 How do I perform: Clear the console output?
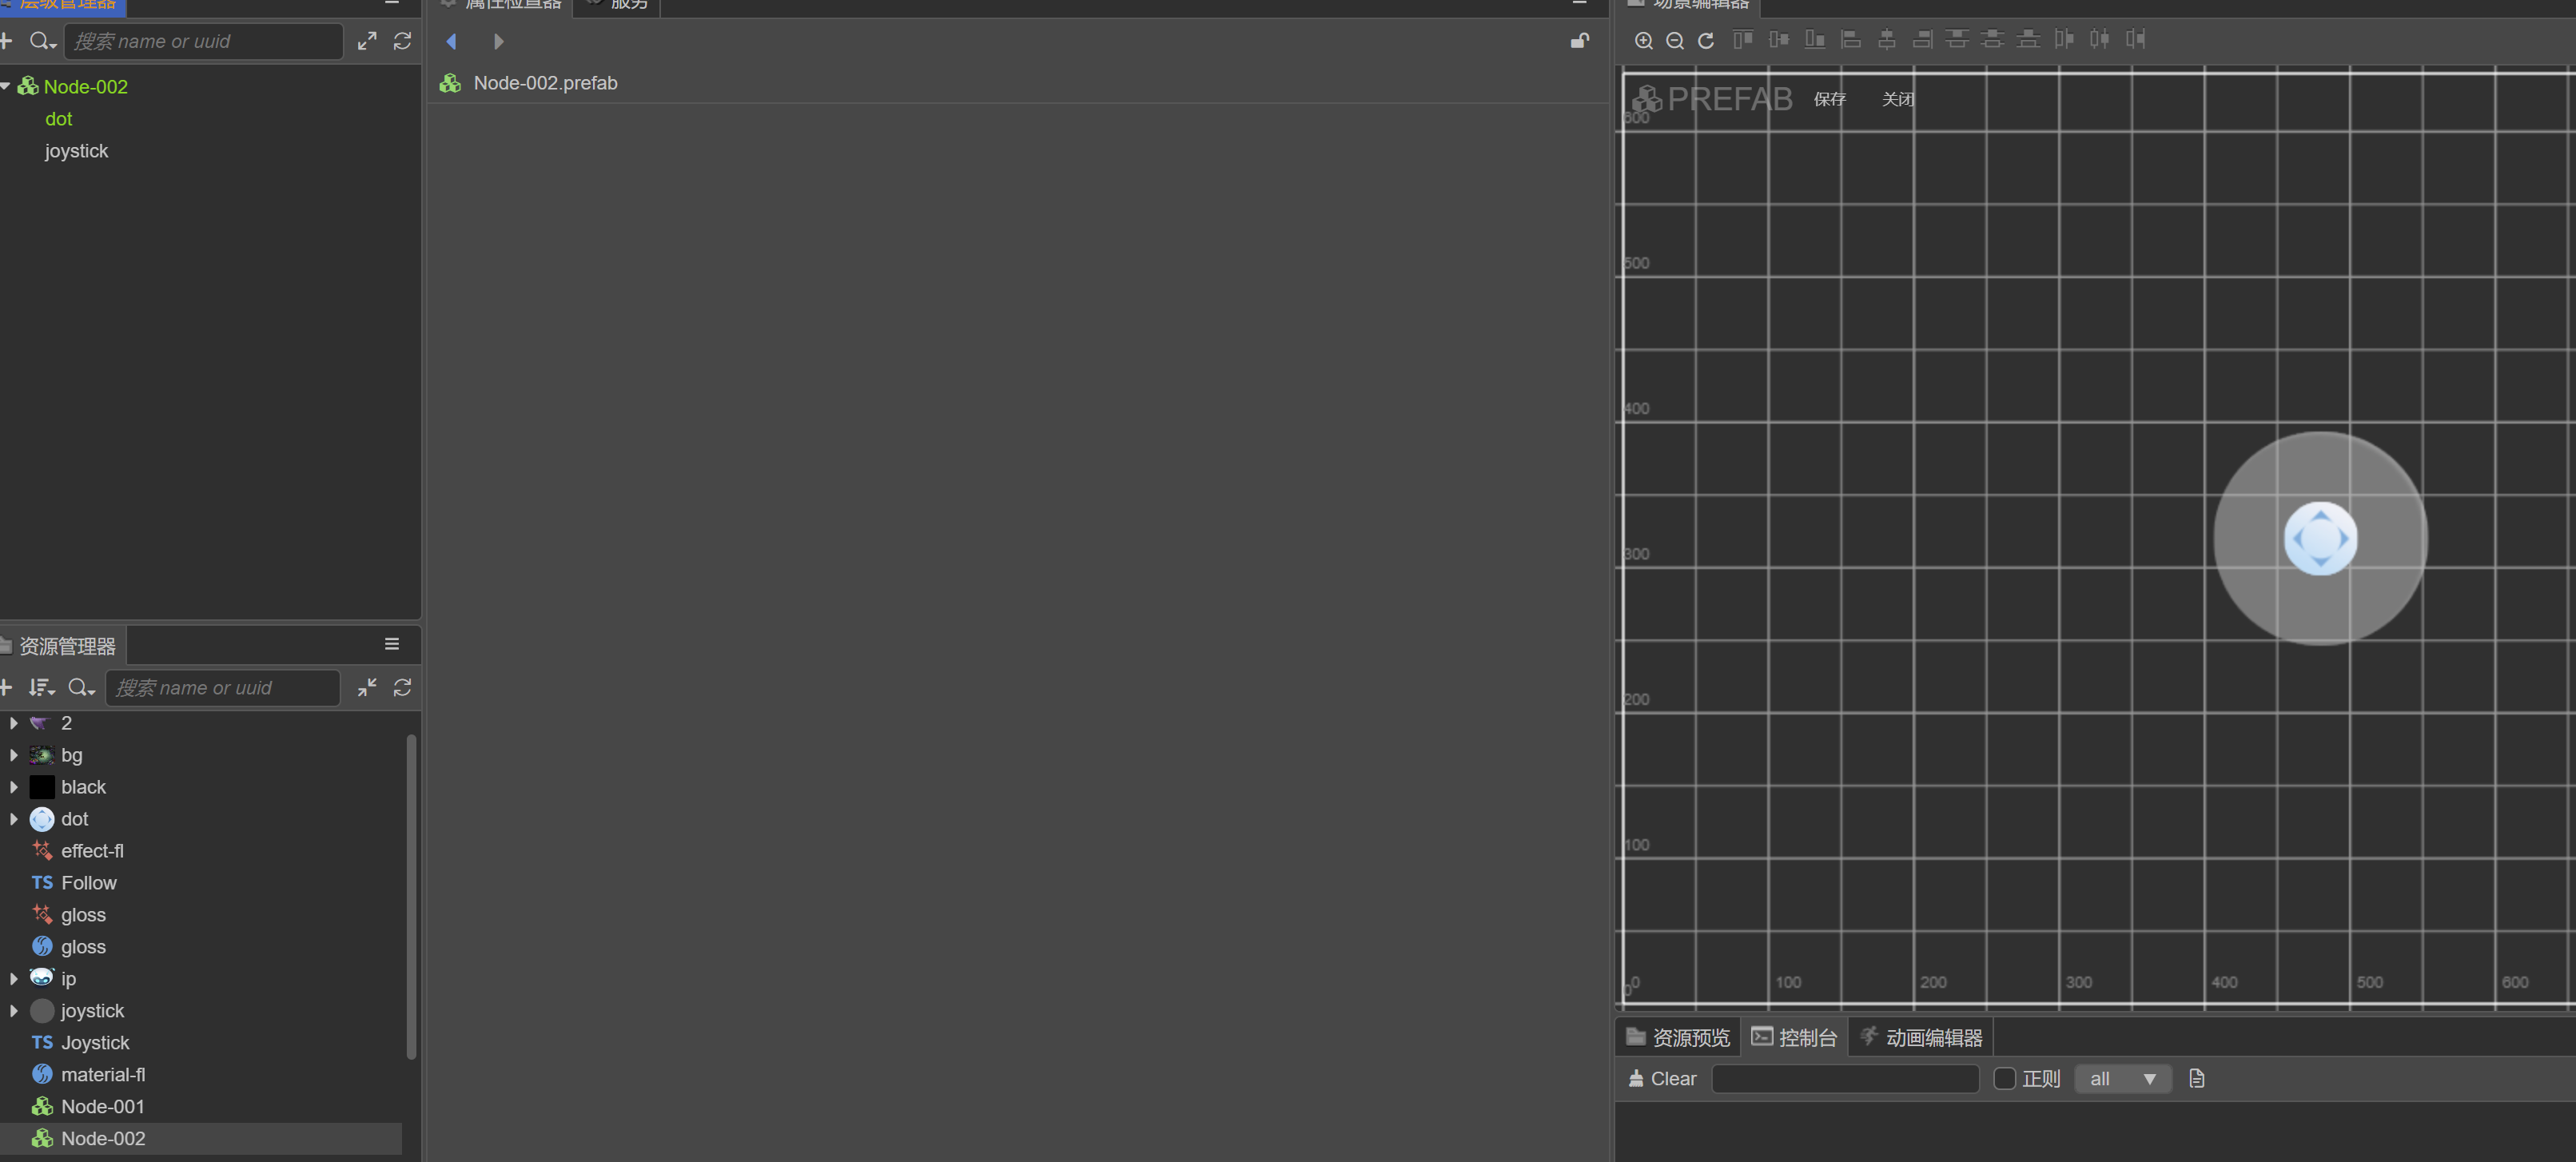point(1662,1078)
